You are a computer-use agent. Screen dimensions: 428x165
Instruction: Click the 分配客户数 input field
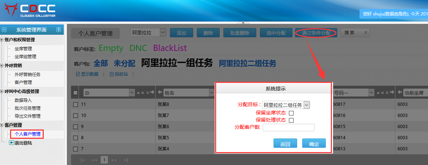pyautogui.click(x=289, y=128)
